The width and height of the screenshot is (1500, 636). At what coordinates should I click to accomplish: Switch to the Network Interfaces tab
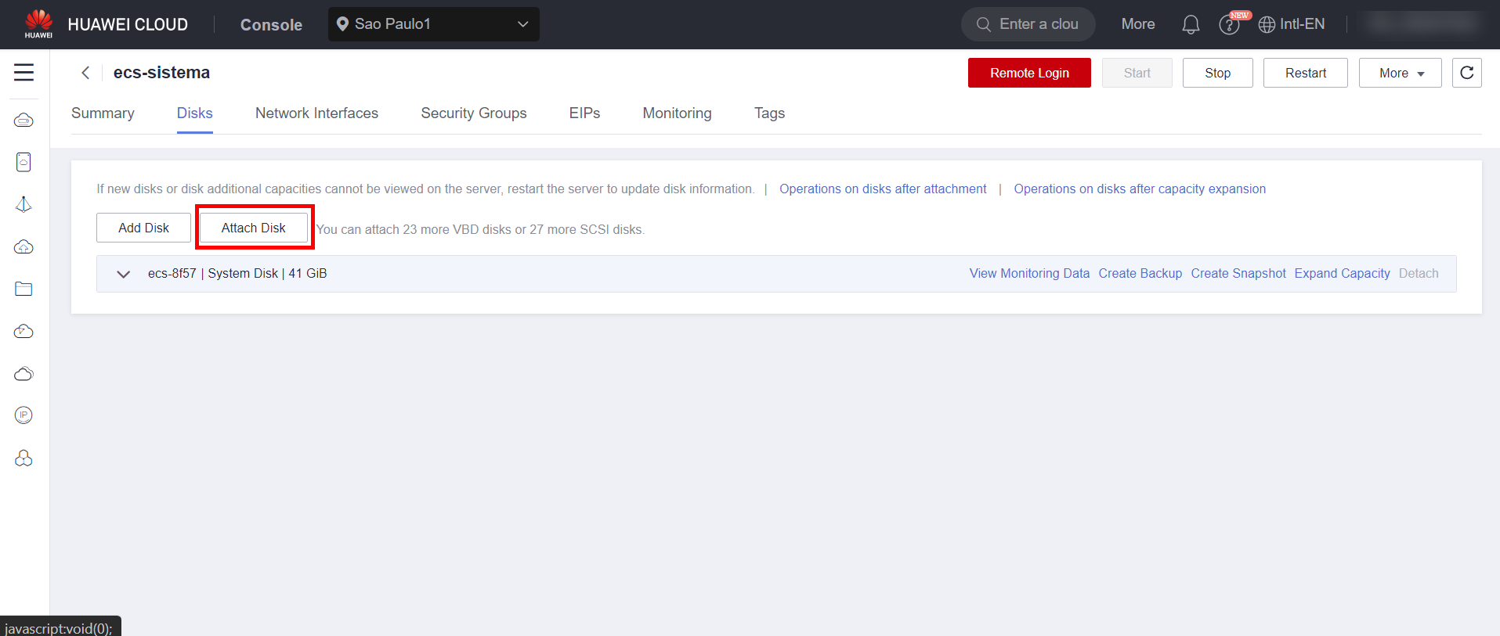point(316,113)
